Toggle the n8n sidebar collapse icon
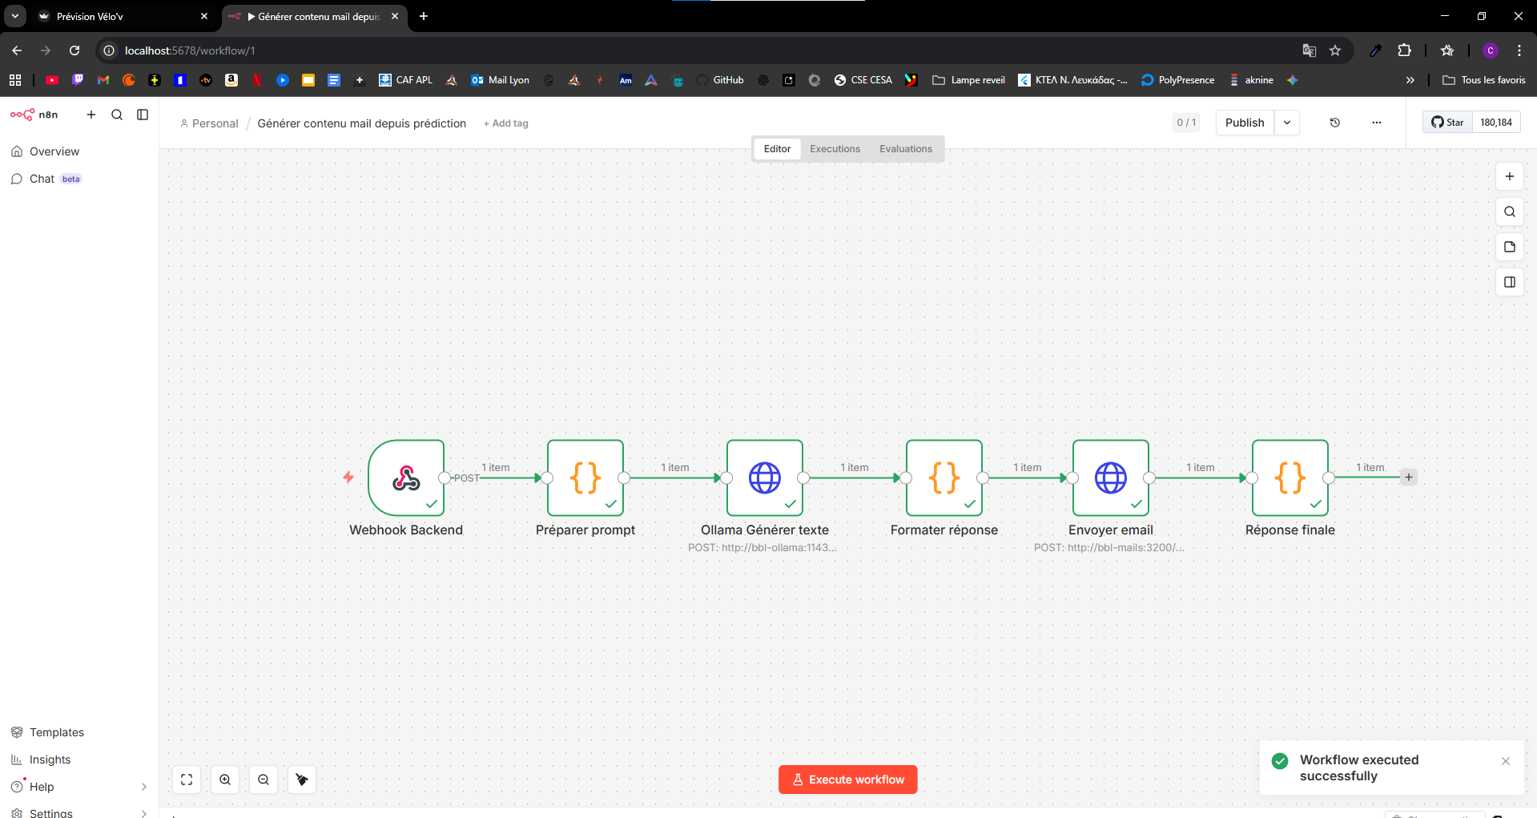Image resolution: width=1537 pixels, height=818 pixels. coord(143,115)
